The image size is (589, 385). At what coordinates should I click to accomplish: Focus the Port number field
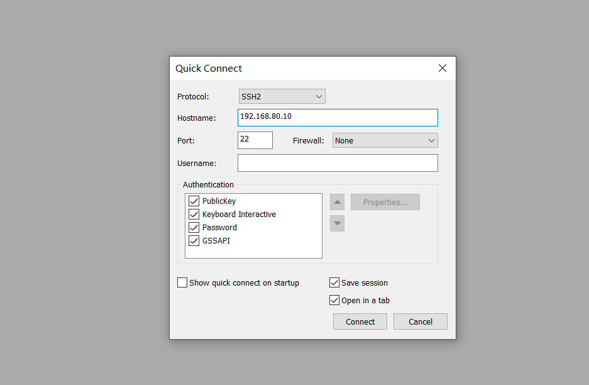pos(255,140)
